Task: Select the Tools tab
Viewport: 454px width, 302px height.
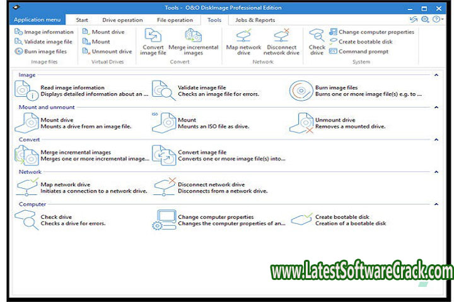Action: click(214, 20)
